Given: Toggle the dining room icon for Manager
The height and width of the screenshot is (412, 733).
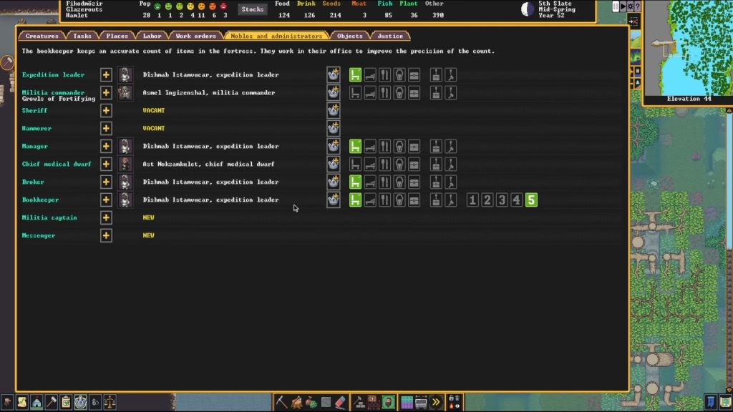Looking at the screenshot, I should coord(384,146).
